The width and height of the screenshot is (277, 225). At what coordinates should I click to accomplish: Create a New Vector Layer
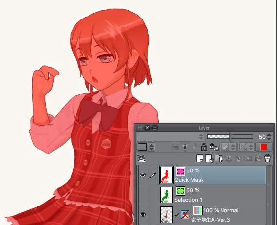tap(209, 158)
